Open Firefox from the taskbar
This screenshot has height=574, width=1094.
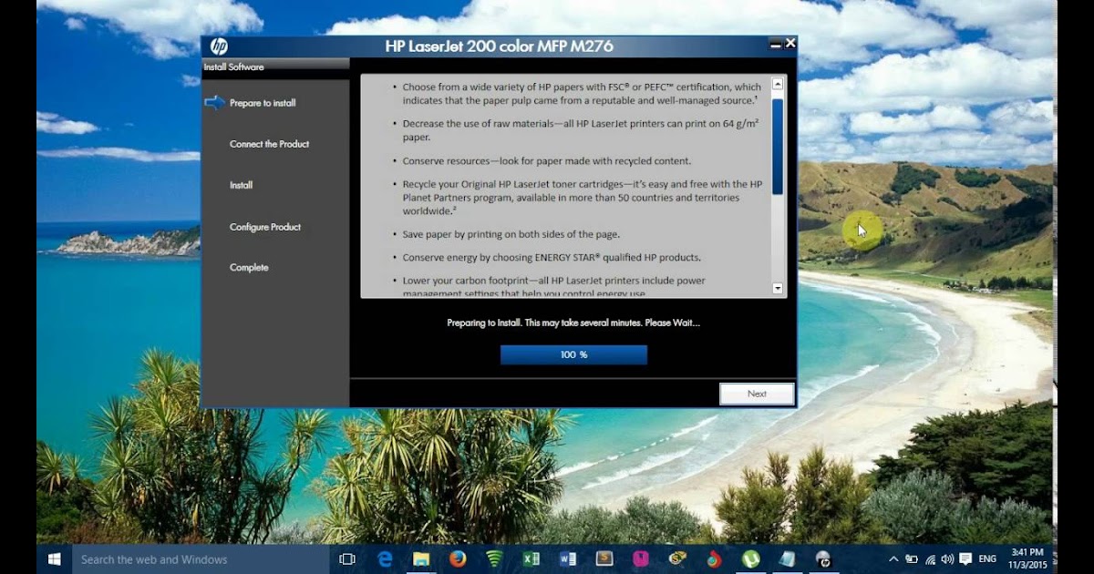[x=458, y=559]
